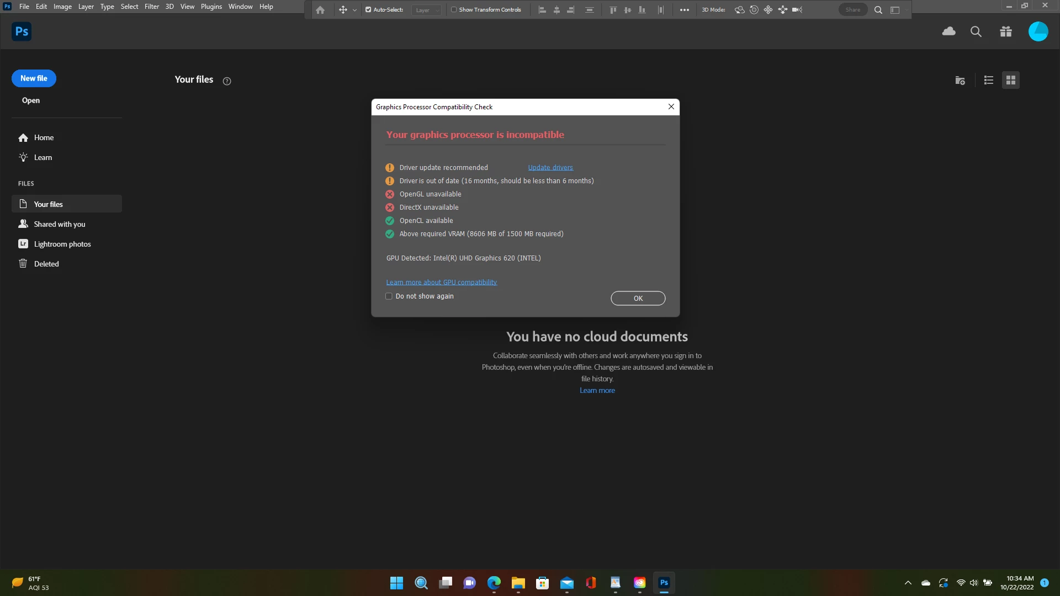Enable Show Transform Controls checkbox
The height and width of the screenshot is (596, 1060).
click(454, 10)
